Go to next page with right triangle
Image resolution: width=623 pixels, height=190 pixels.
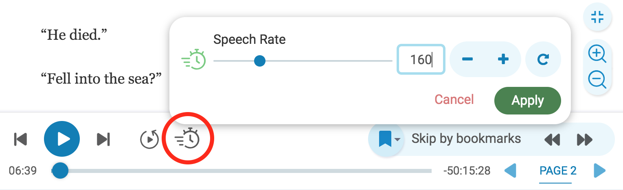click(599, 171)
